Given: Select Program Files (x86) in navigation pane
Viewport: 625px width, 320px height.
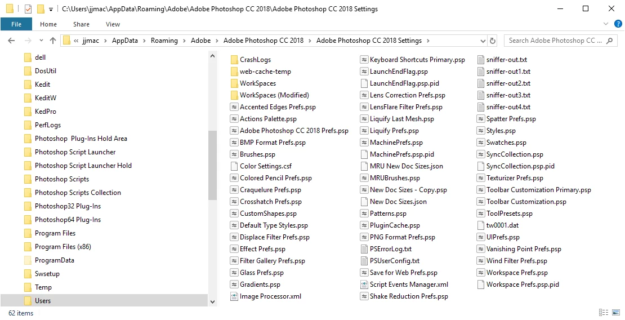Looking at the screenshot, I should tap(63, 247).
